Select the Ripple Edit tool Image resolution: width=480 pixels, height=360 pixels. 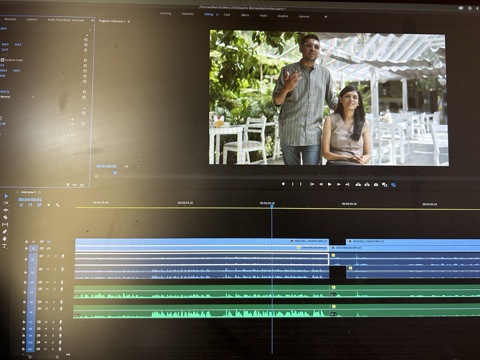tap(6, 210)
